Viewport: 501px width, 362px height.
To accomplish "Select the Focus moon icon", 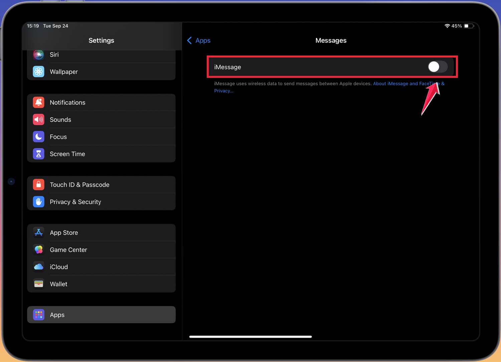I will (39, 137).
